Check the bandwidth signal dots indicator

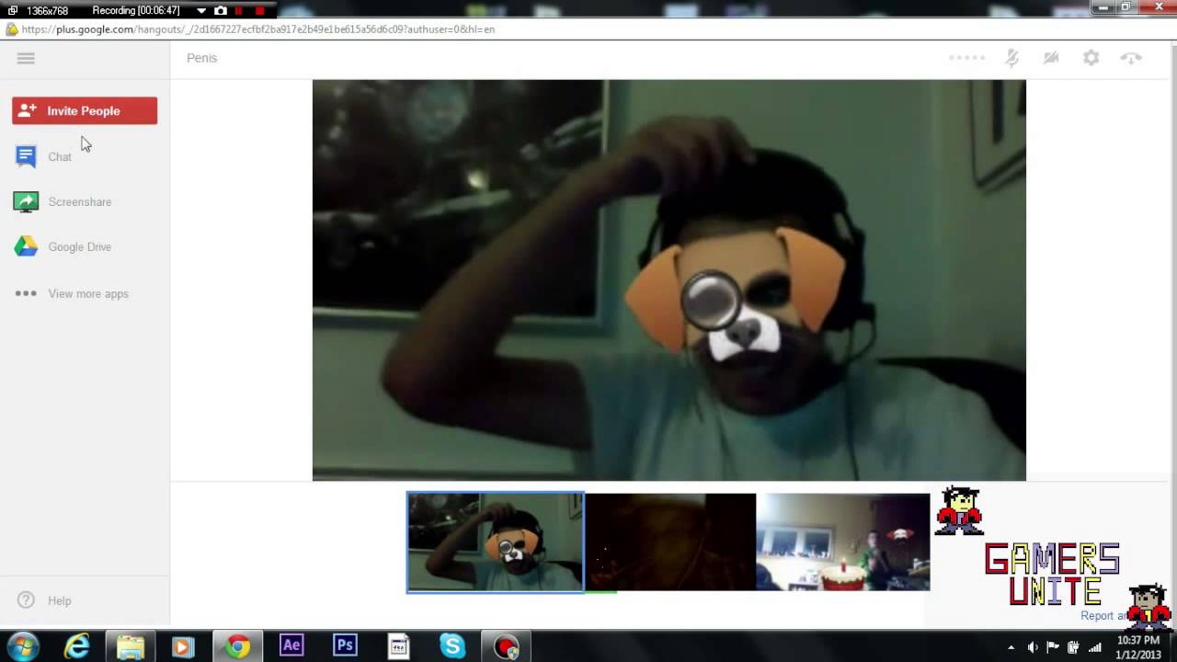tap(966, 57)
